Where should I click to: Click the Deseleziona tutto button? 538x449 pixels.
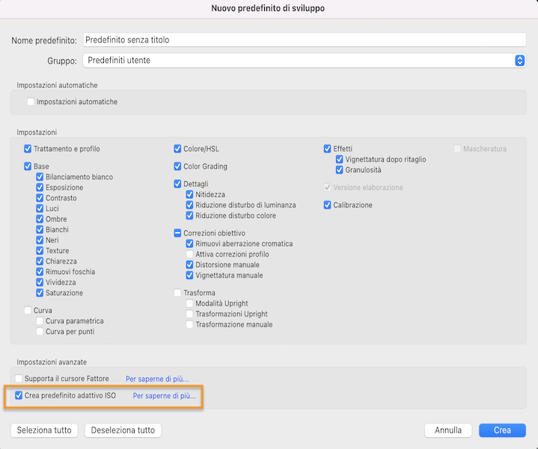coord(123,430)
